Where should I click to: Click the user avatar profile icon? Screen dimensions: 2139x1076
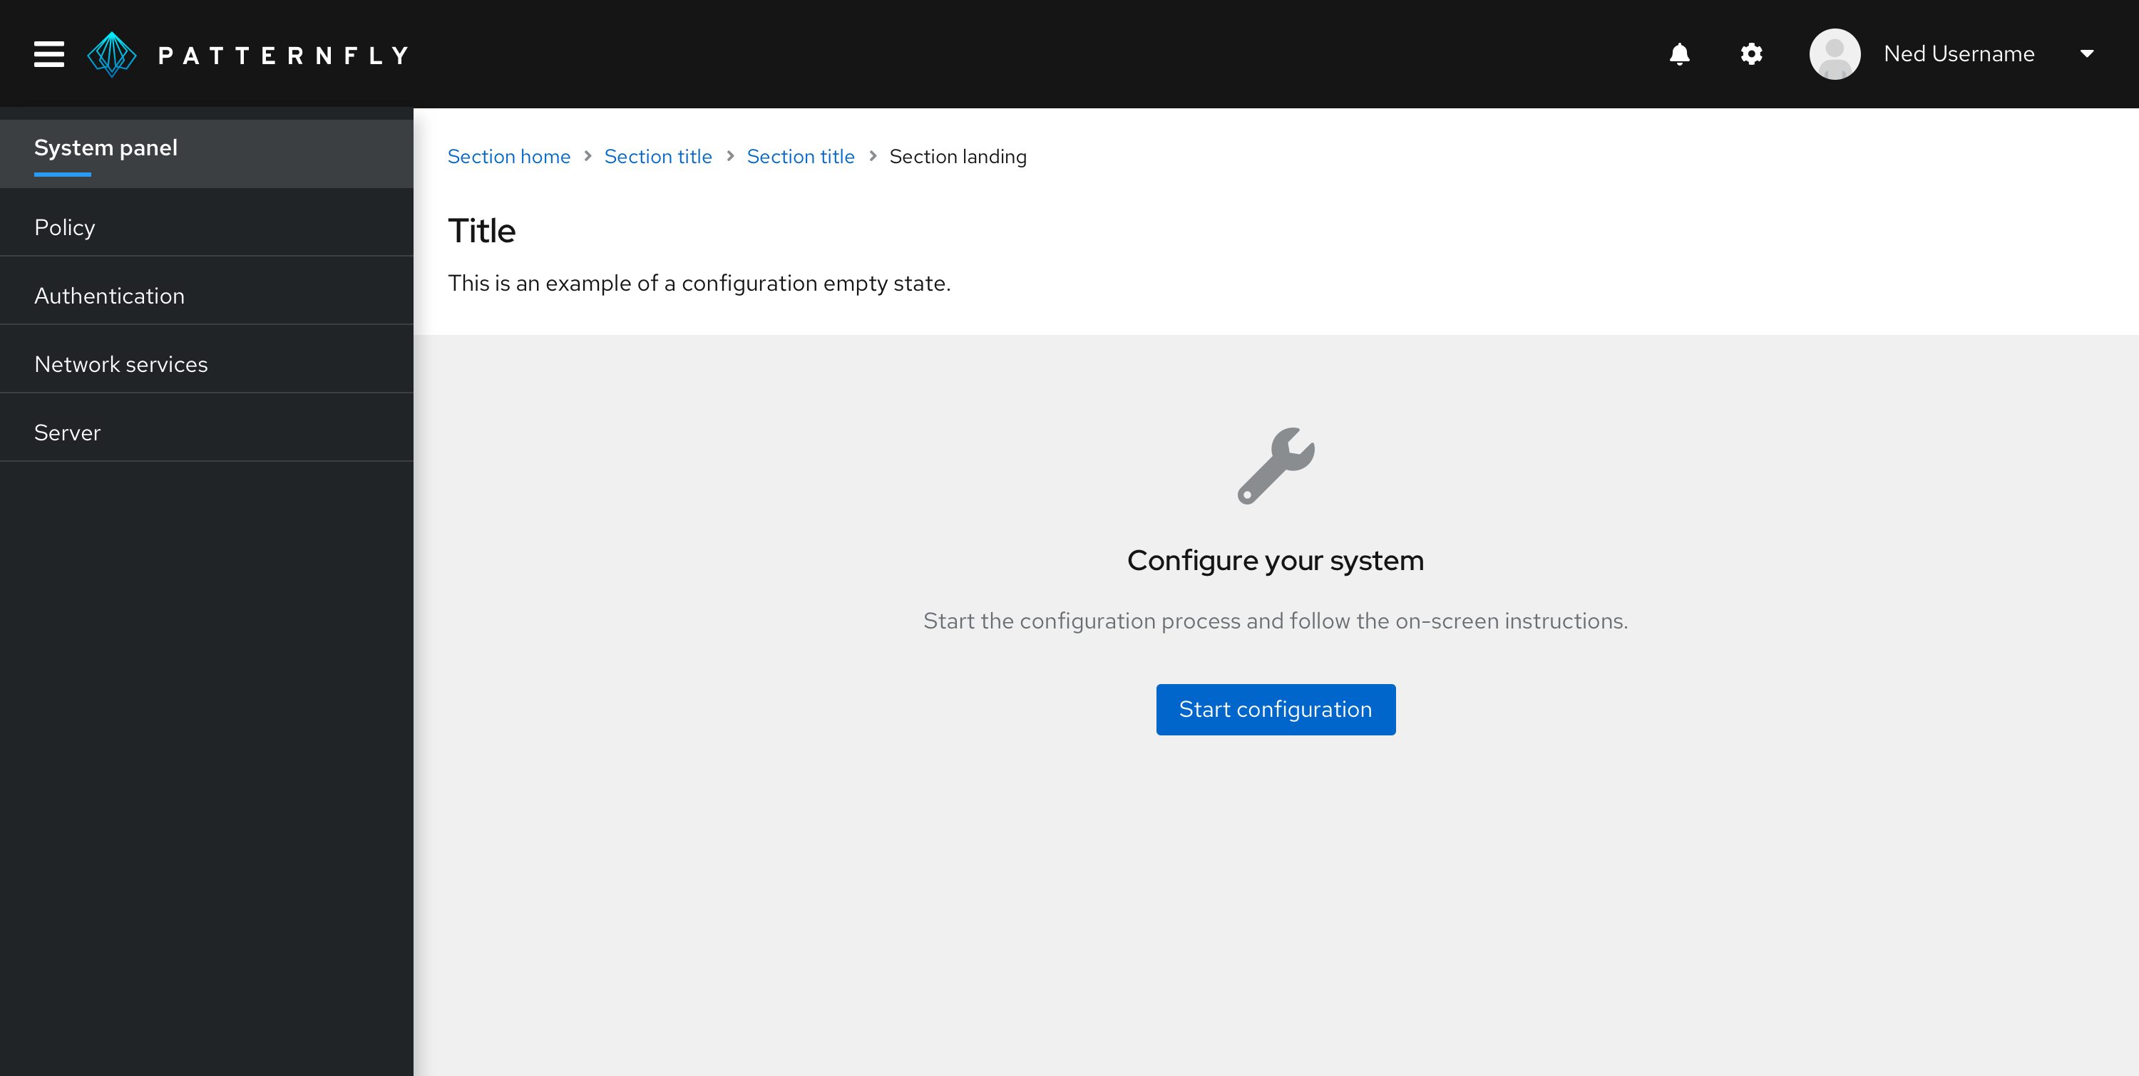click(x=1837, y=53)
